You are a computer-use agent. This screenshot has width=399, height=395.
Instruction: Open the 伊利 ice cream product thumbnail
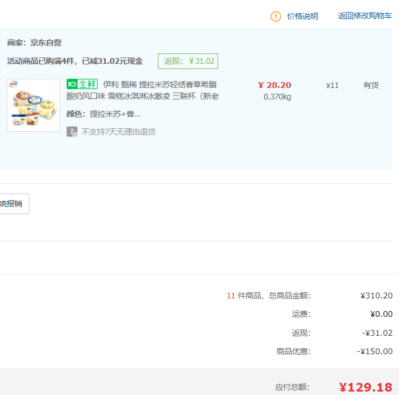click(34, 105)
